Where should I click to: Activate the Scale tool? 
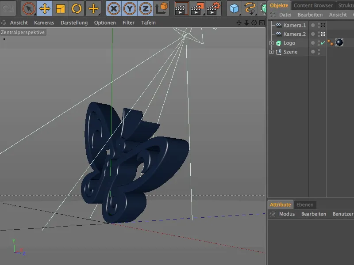click(x=60, y=8)
